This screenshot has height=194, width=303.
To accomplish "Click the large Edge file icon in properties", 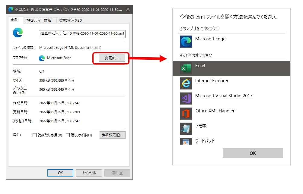I will [x=18, y=33].
